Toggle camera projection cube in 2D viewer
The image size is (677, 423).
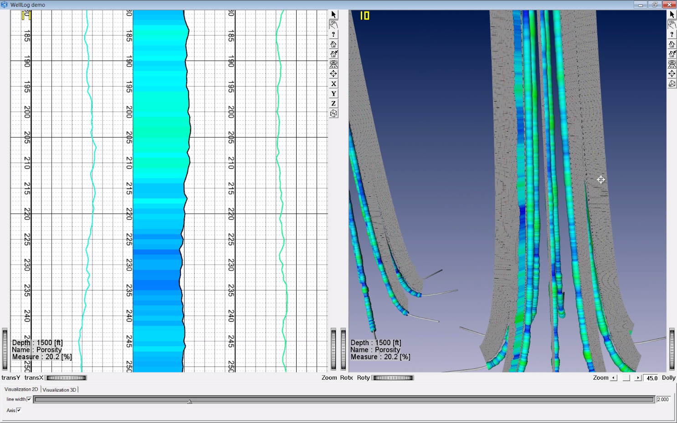[333, 113]
